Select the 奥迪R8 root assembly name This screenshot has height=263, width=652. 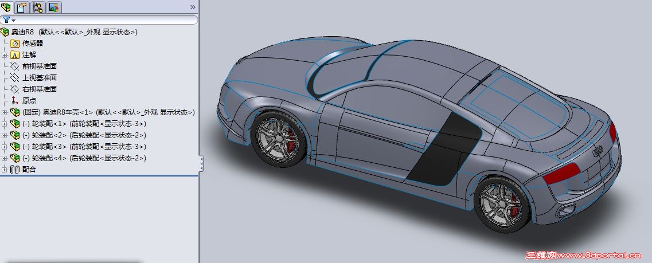point(74,32)
